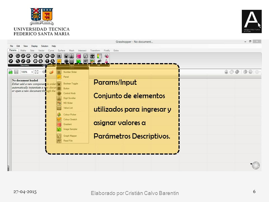Select the Vector arrow parameter icon in Geometry
This screenshot has width=269, height=202.
tap(11, 61)
